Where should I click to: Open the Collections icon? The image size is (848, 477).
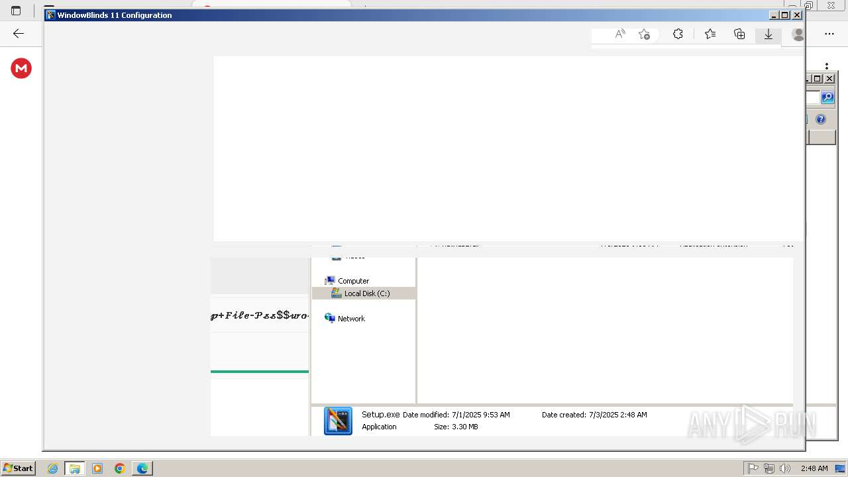pos(739,34)
